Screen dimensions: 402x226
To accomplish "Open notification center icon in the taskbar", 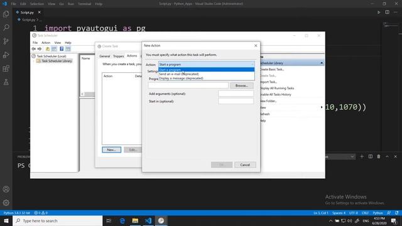I will pos(394,220).
